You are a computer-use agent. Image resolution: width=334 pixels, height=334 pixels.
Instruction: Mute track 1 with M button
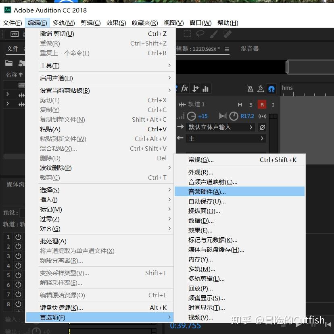click(x=240, y=105)
